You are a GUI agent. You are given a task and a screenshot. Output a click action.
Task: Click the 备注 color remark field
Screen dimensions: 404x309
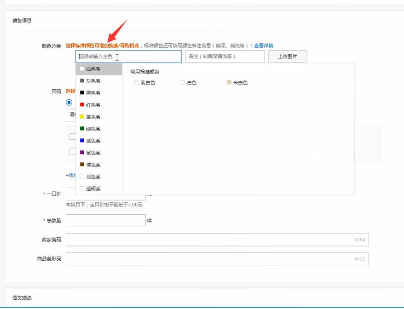[225, 57]
